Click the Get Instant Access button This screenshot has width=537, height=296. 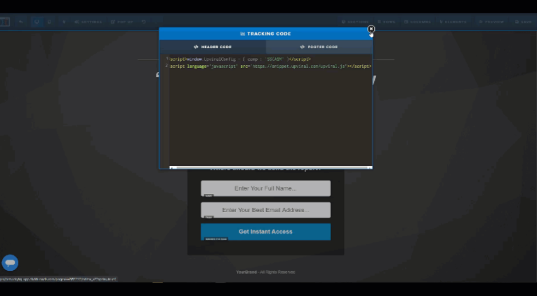click(266, 232)
